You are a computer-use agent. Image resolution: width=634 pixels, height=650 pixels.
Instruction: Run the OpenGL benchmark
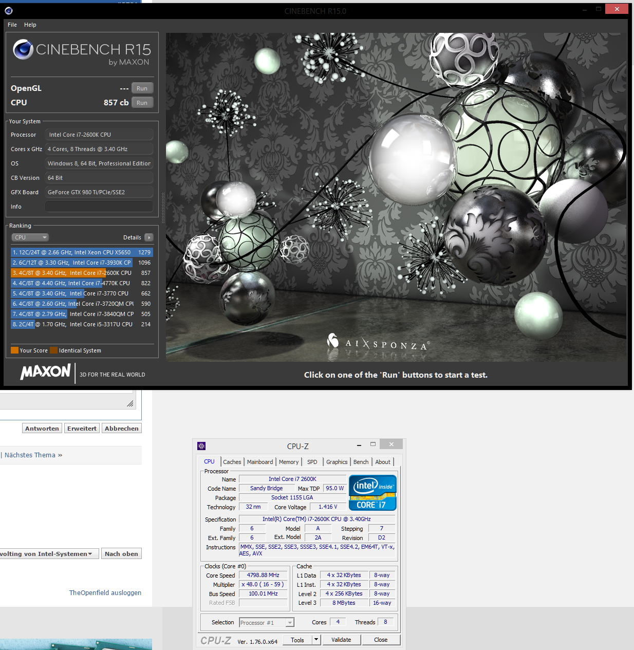coord(142,88)
